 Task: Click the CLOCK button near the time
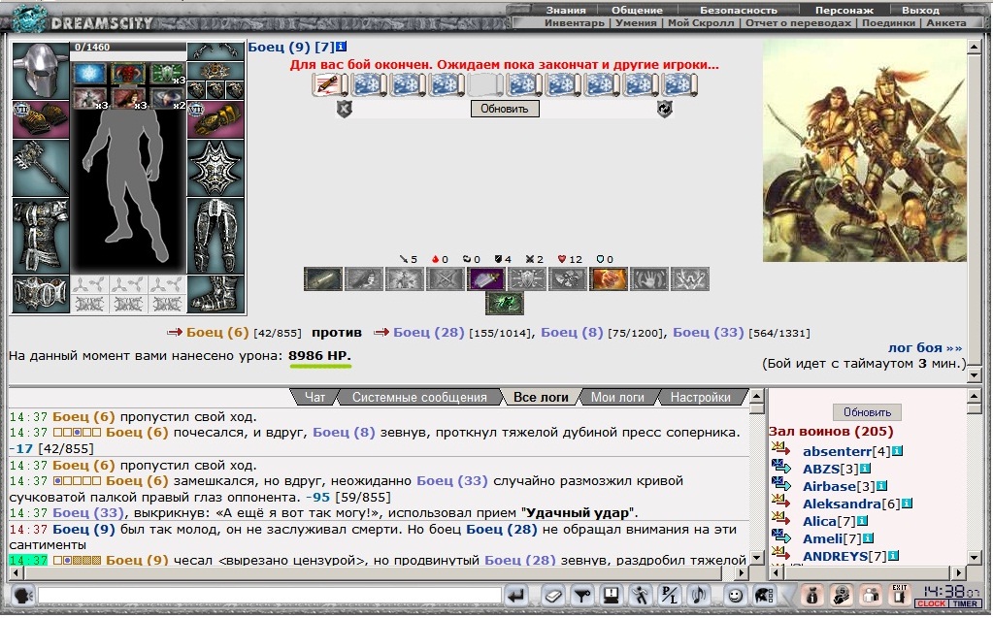click(x=932, y=604)
